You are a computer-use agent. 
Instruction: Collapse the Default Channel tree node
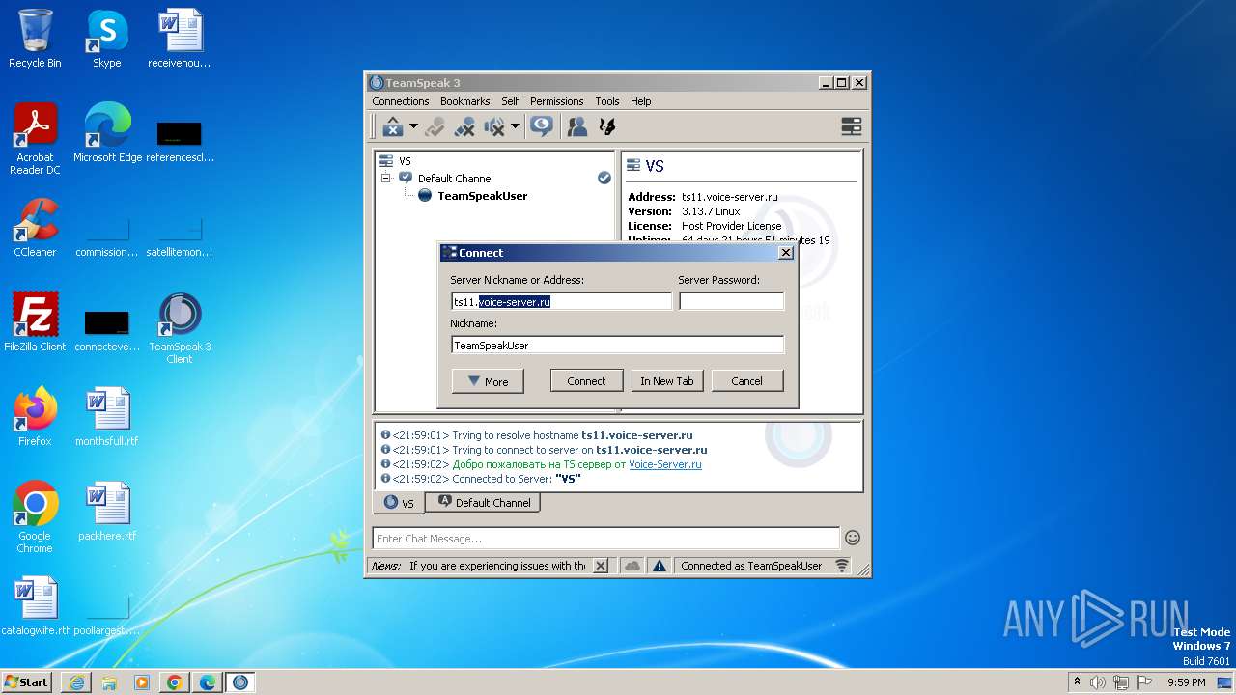386,179
